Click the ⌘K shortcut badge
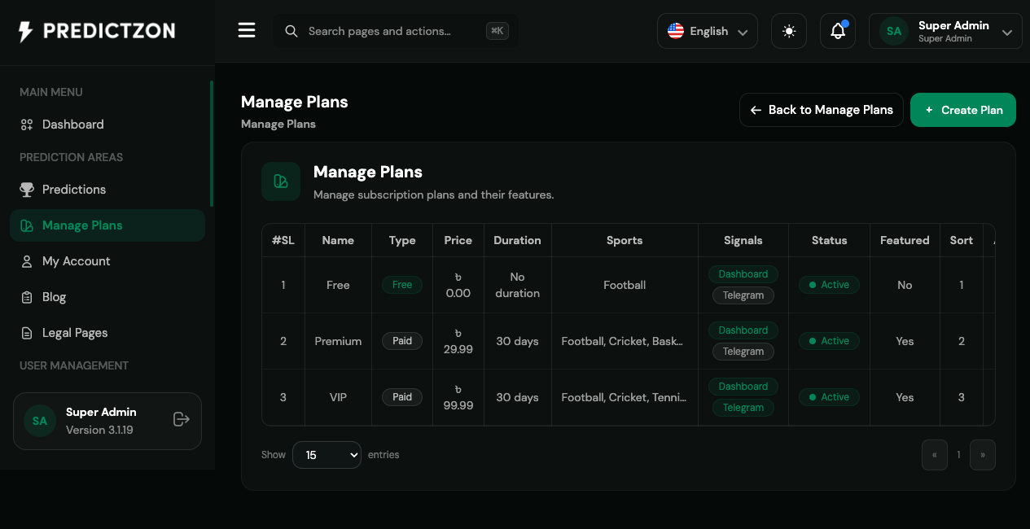The image size is (1030, 529). pos(497,31)
